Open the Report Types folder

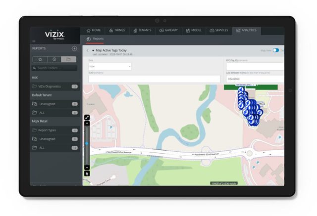(50, 130)
